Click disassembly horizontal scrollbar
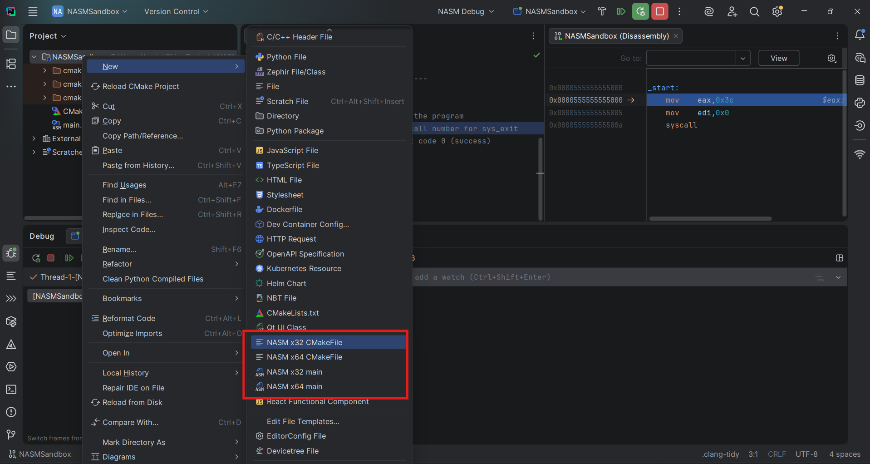The width and height of the screenshot is (870, 464). click(710, 218)
